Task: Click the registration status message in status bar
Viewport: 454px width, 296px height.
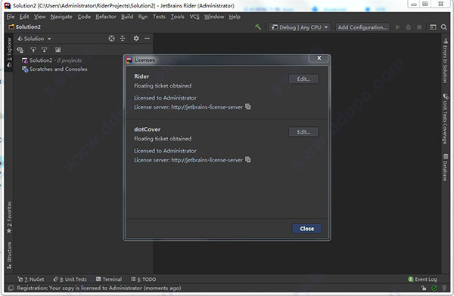Action: (x=98, y=288)
